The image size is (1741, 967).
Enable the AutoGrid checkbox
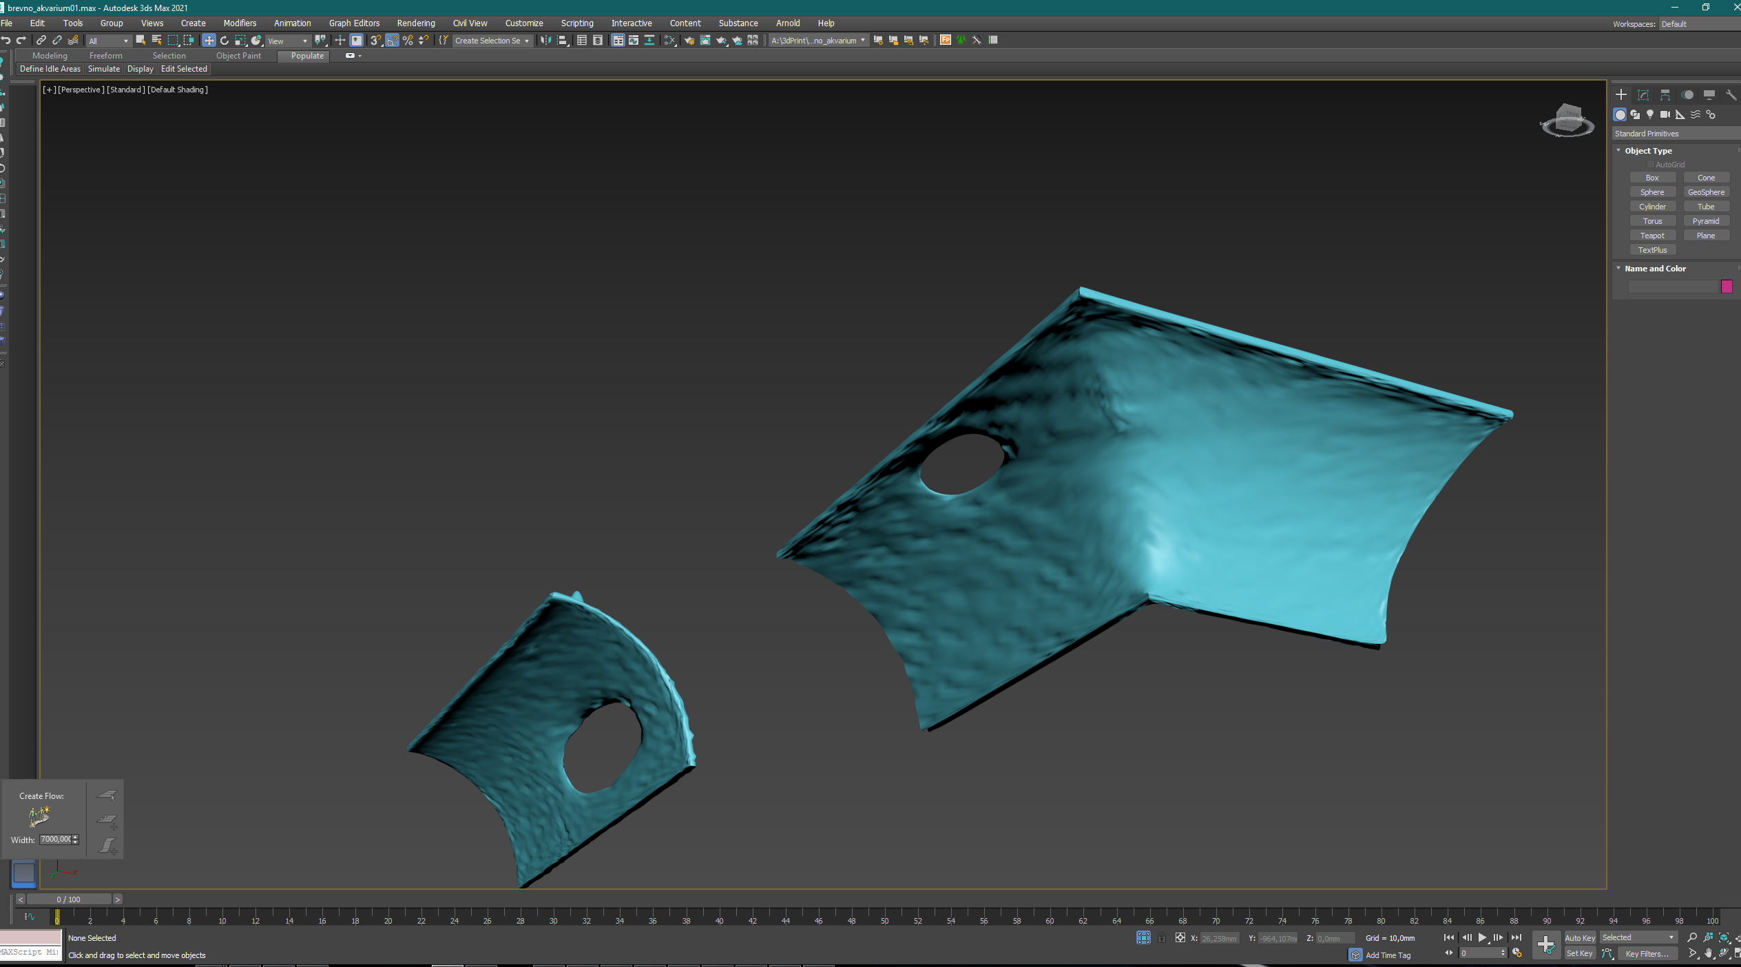pyautogui.click(x=1651, y=165)
